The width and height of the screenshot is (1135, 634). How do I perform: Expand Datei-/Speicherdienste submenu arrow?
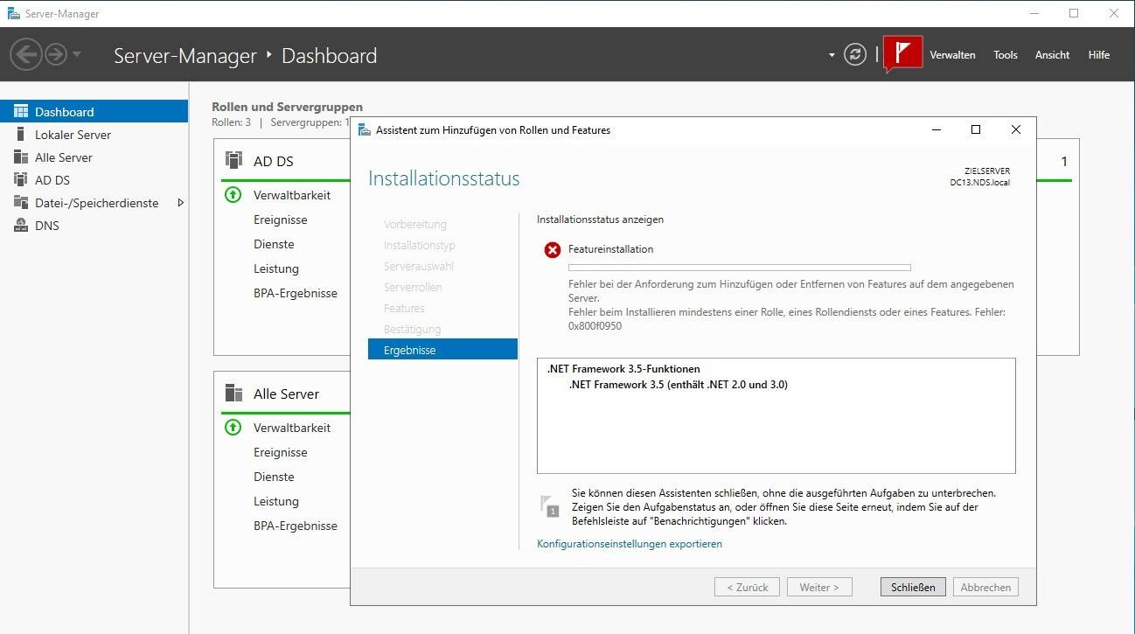click(181, 203)
